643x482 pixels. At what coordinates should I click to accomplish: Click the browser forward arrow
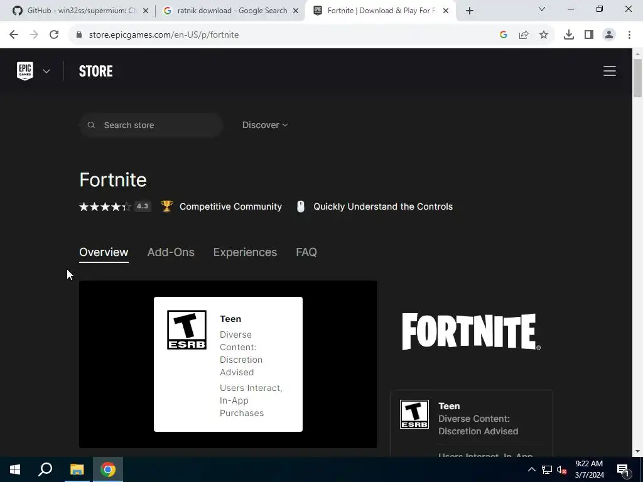[x=34, y=35]
